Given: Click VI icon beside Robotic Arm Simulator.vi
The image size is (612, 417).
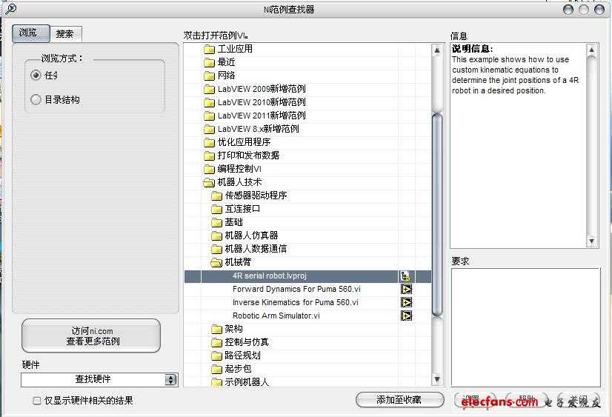Looking at the screenshot, I should click(x=406, y=316).
